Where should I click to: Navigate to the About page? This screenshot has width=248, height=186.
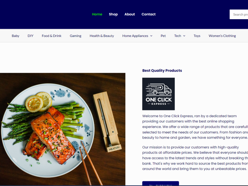coord(130,14)
